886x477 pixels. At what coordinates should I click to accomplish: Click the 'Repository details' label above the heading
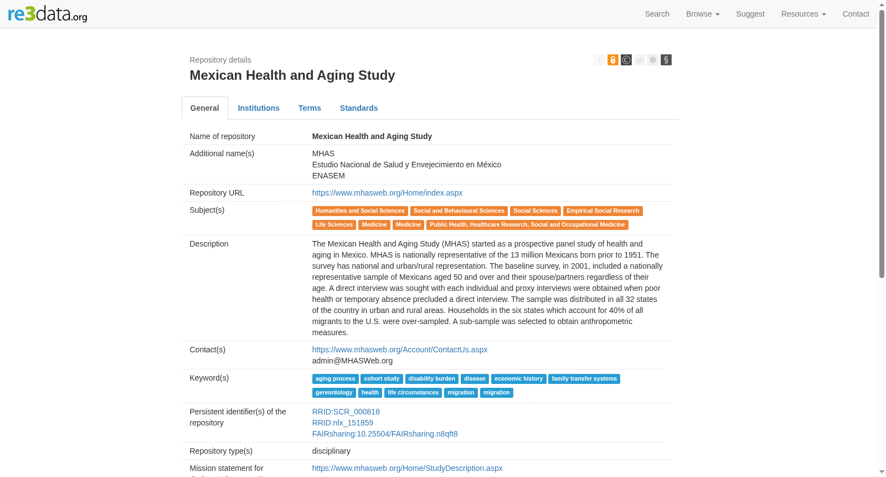[220, 60]
